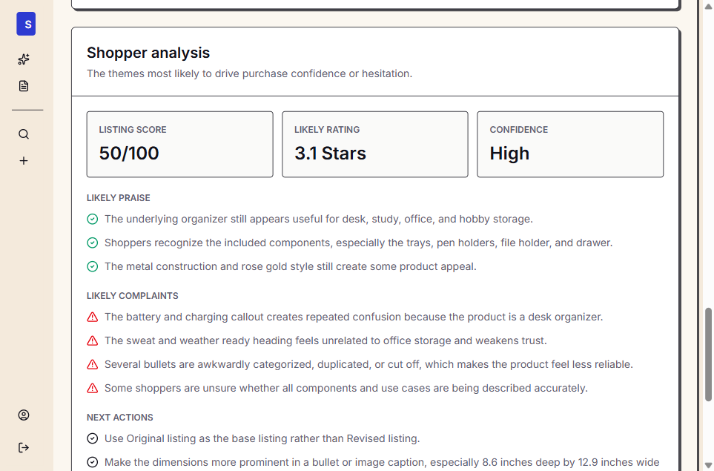Click check icon beside dimensions prominence action
The image size is (714, 471).
pos(93,462)
